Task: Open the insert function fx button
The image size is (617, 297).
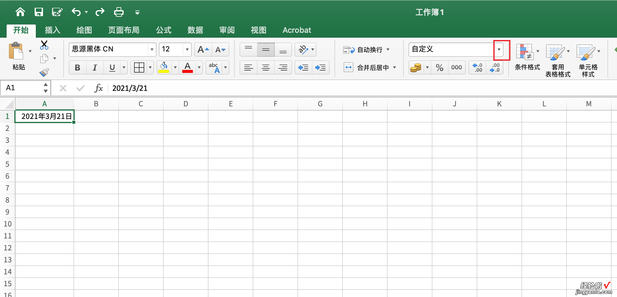Action: (99, 88)
